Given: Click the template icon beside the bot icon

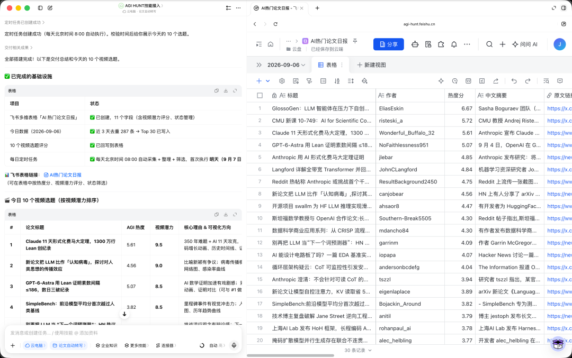Looking at the screenshot, I should click(x=428, y=44).
